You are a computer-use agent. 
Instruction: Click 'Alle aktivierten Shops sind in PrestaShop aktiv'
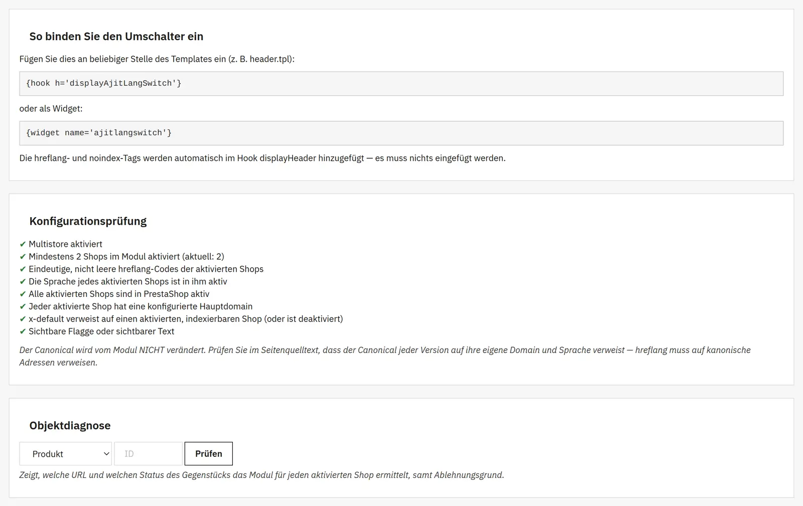point(114,294)
